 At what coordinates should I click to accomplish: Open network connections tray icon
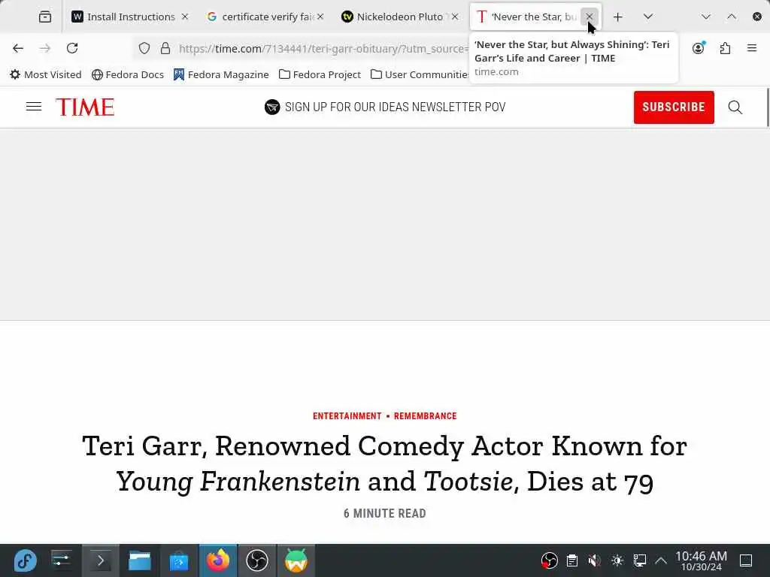[639, 560]
